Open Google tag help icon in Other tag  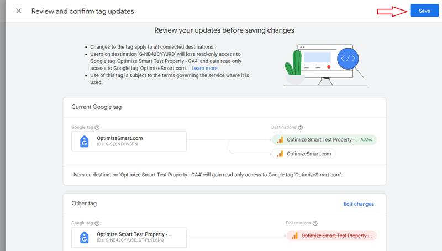[x=97, y=223]
